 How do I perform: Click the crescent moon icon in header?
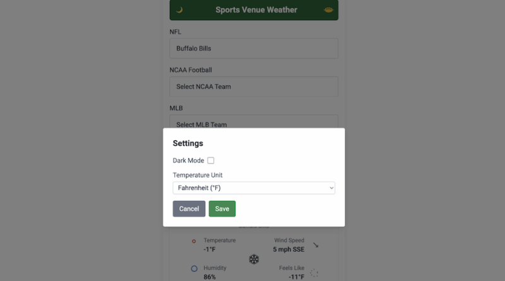click(179, 10)
